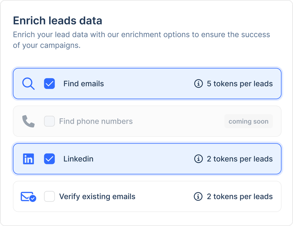Click the Verify existing emails label
The image size is (293, 226).
coord(97,197)
